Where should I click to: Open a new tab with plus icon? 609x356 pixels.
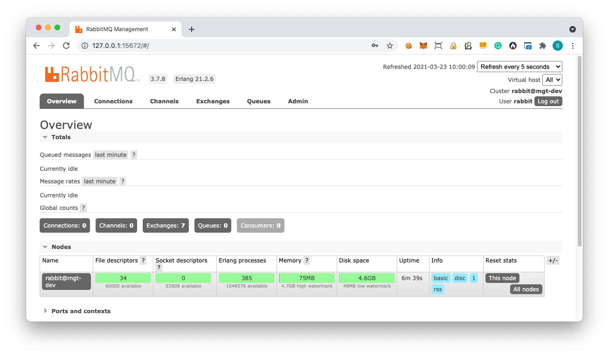(x=192, y=29)
